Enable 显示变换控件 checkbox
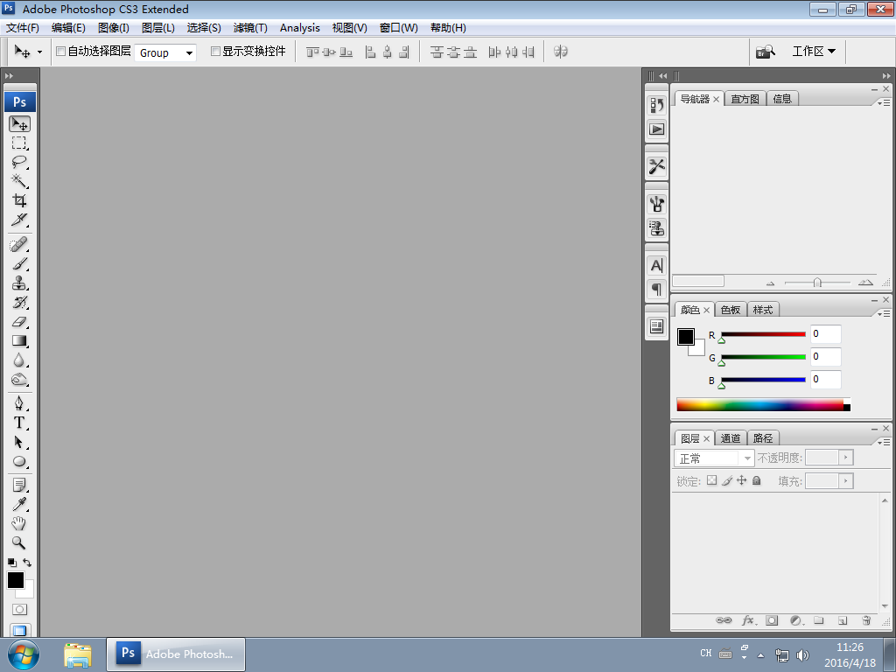Viewport: 896px width, 672px height. [x=215, y=52]
